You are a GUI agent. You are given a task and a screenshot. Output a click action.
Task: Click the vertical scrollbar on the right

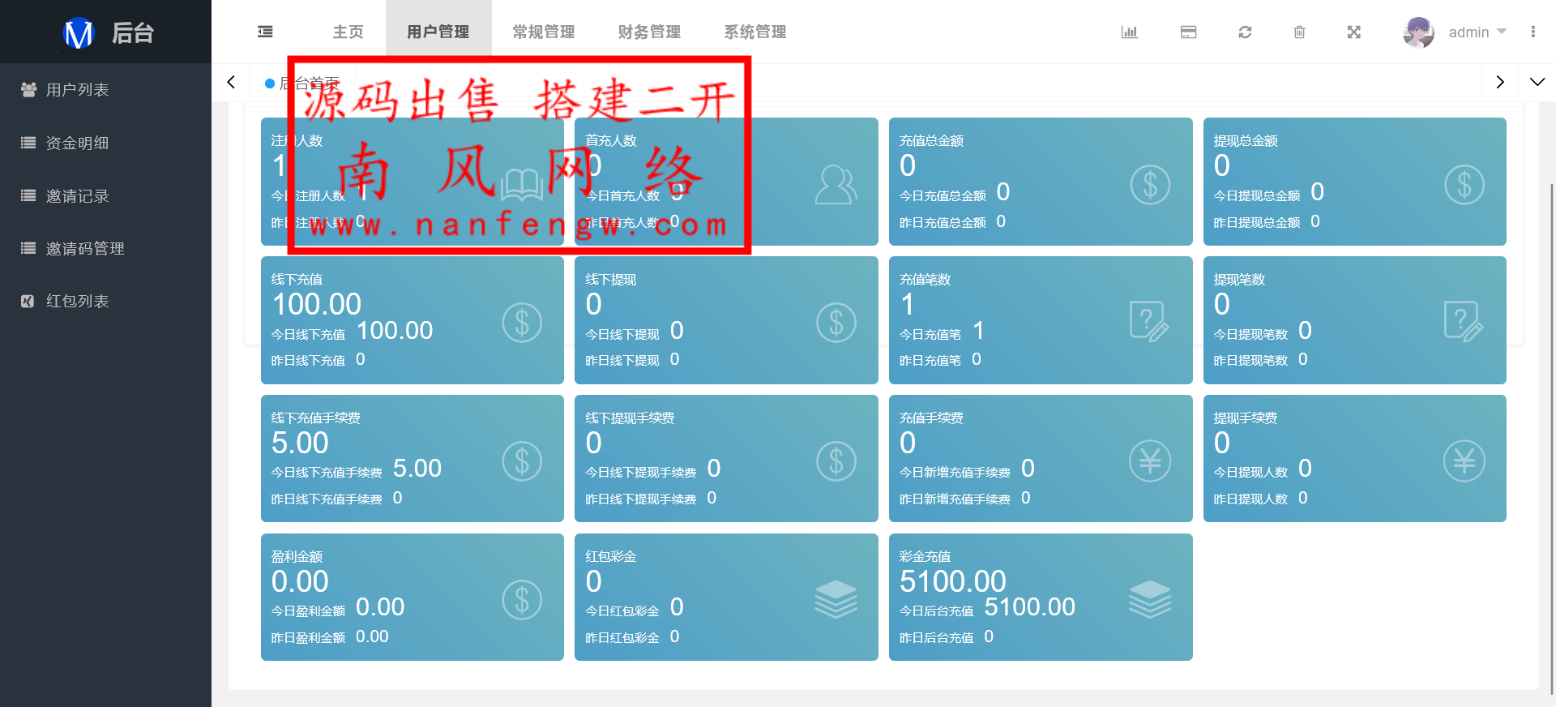pyautogui.click(x=1551, y=438)
